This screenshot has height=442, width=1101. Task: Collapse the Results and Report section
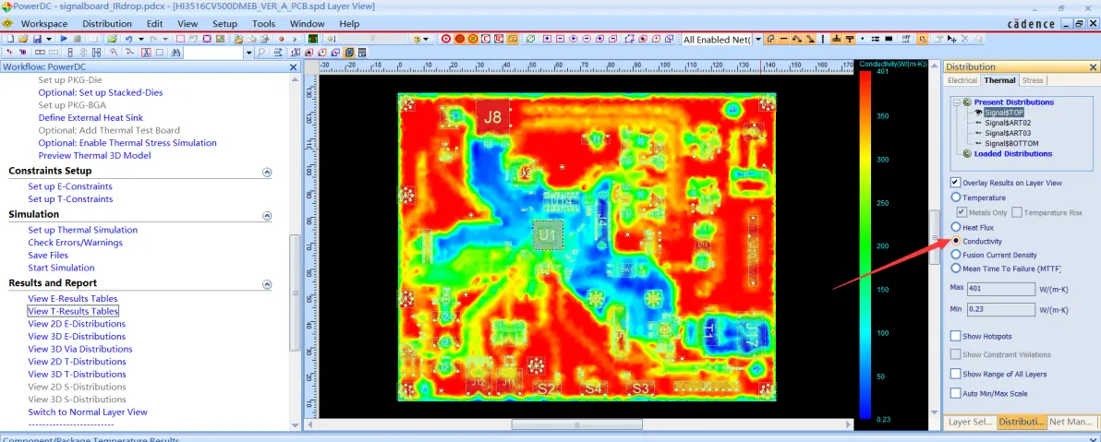click(x=267, y=284)
